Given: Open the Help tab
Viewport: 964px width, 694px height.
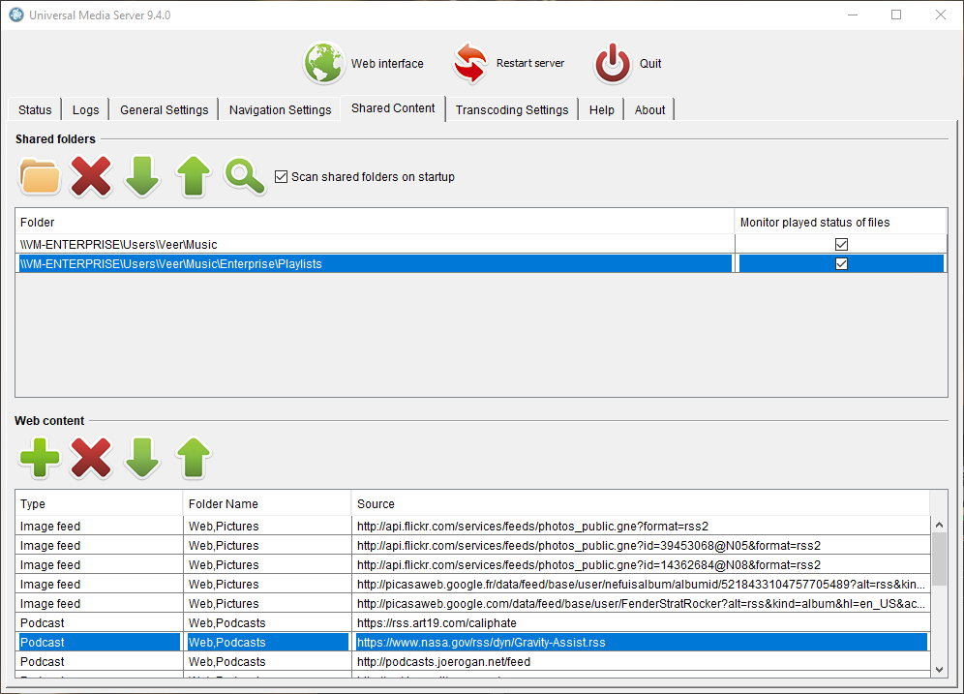Looking at the screenshot, I should 602,110.
